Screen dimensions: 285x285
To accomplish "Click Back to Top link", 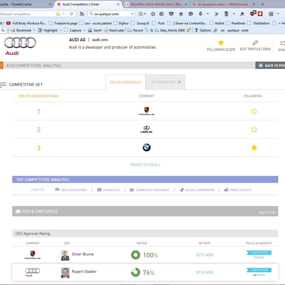I will point(267,212).
